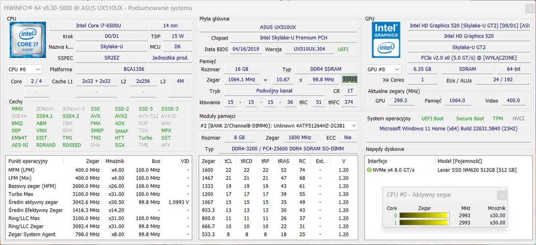Click the DDR4-3200 / PC4-25600 type field
The width and height of the screenshot is (536, 245).
click(287, 149)
